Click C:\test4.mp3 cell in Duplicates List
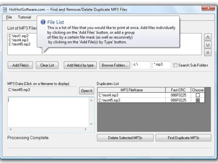The image size is (218, 163). (132, 95)
